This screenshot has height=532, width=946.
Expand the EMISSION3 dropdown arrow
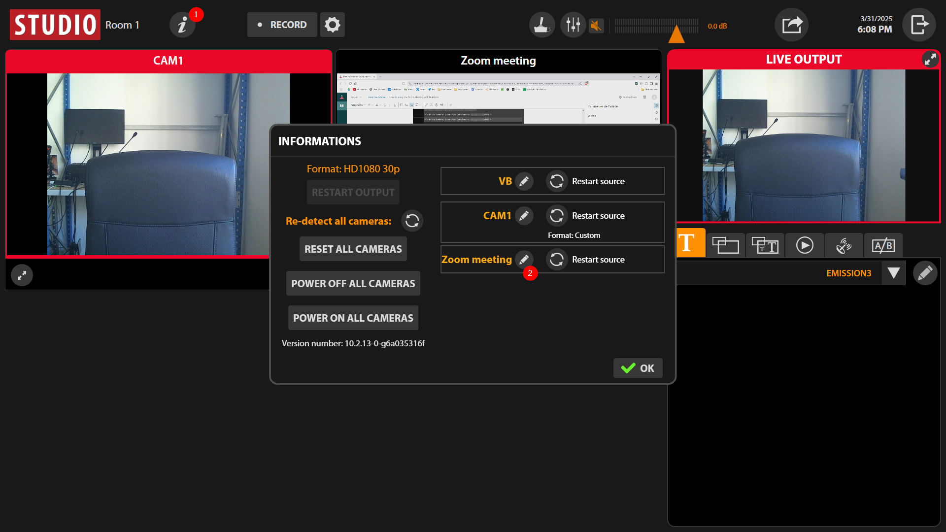pyautogui.click(x=893, y=273)
